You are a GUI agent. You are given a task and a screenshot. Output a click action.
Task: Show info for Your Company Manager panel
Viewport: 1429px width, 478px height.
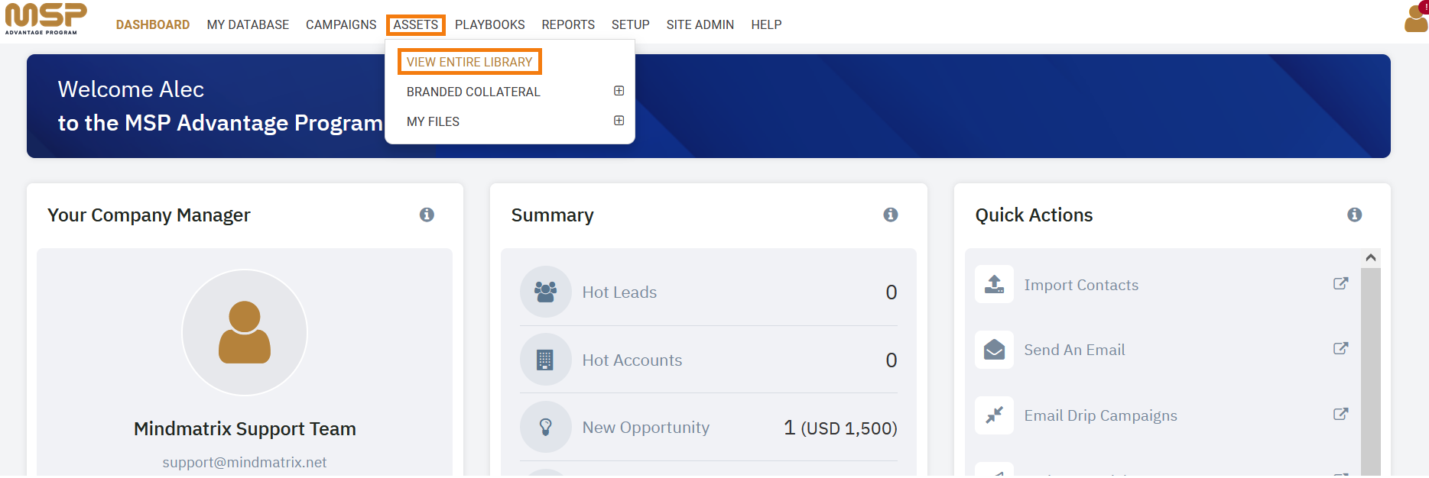(427, 215)
